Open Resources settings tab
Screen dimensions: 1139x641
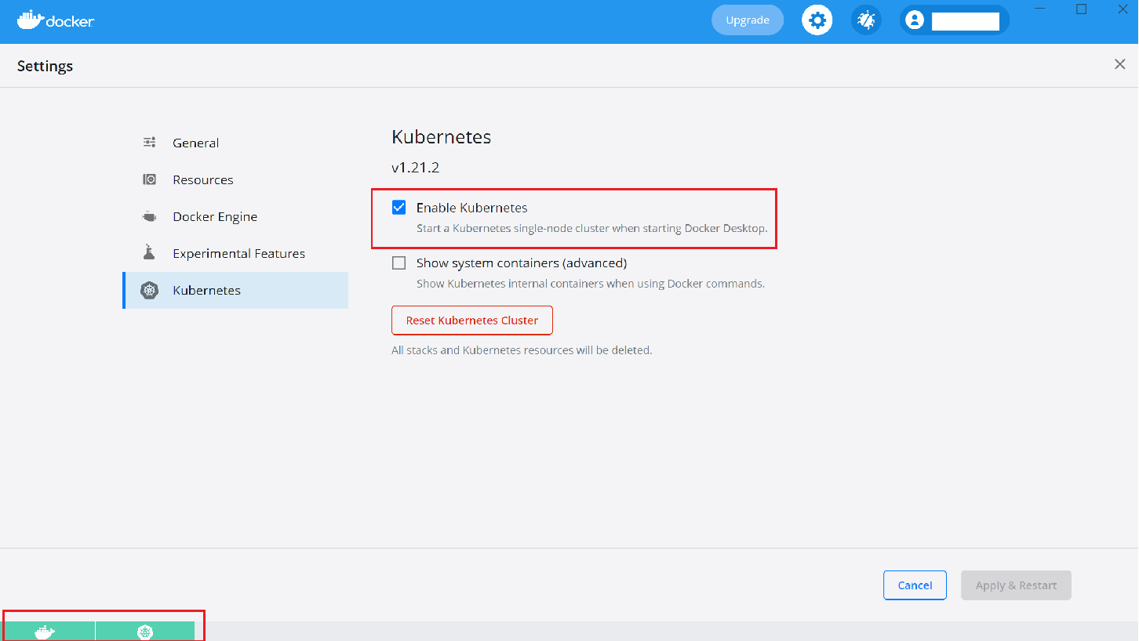coord(235,179)
